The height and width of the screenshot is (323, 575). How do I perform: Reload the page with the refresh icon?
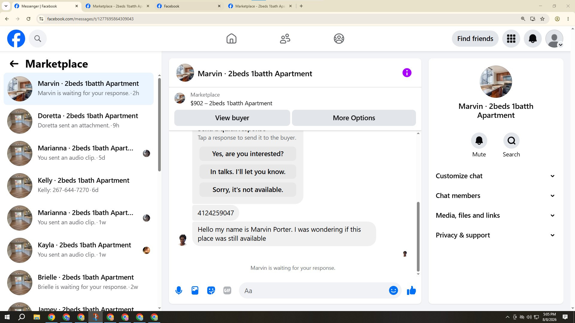[x=28, y=19]
